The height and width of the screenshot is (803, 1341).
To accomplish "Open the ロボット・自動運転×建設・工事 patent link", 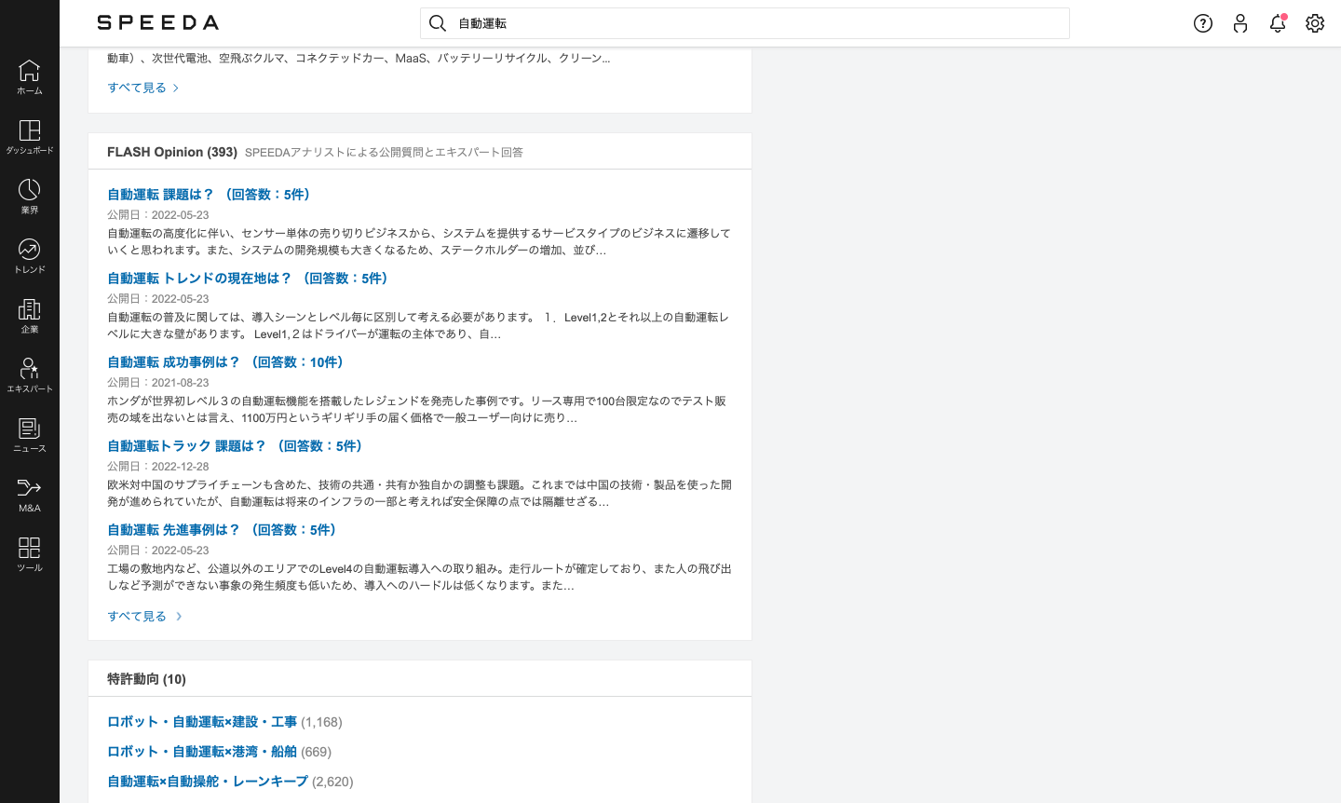I will coord(201,721).
